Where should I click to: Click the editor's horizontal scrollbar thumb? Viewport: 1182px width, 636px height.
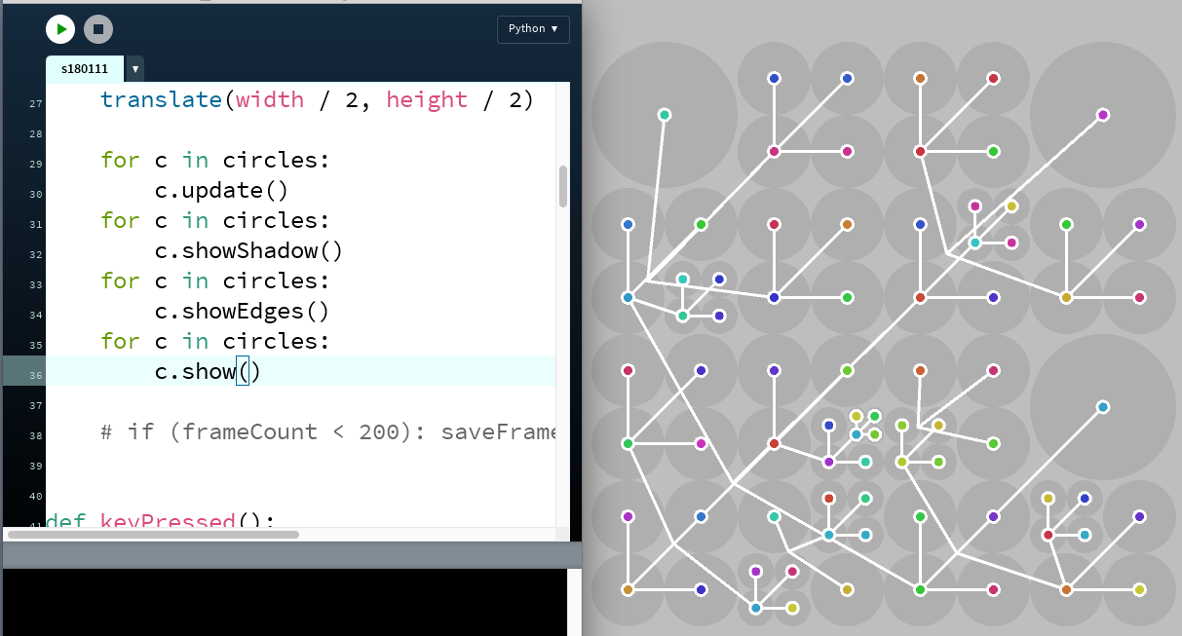tap(153, 534)
